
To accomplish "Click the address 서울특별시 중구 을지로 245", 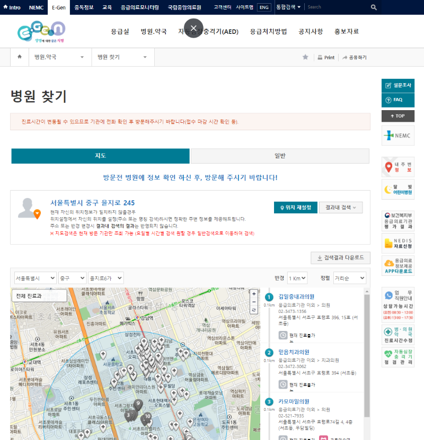I will (92, 203).
